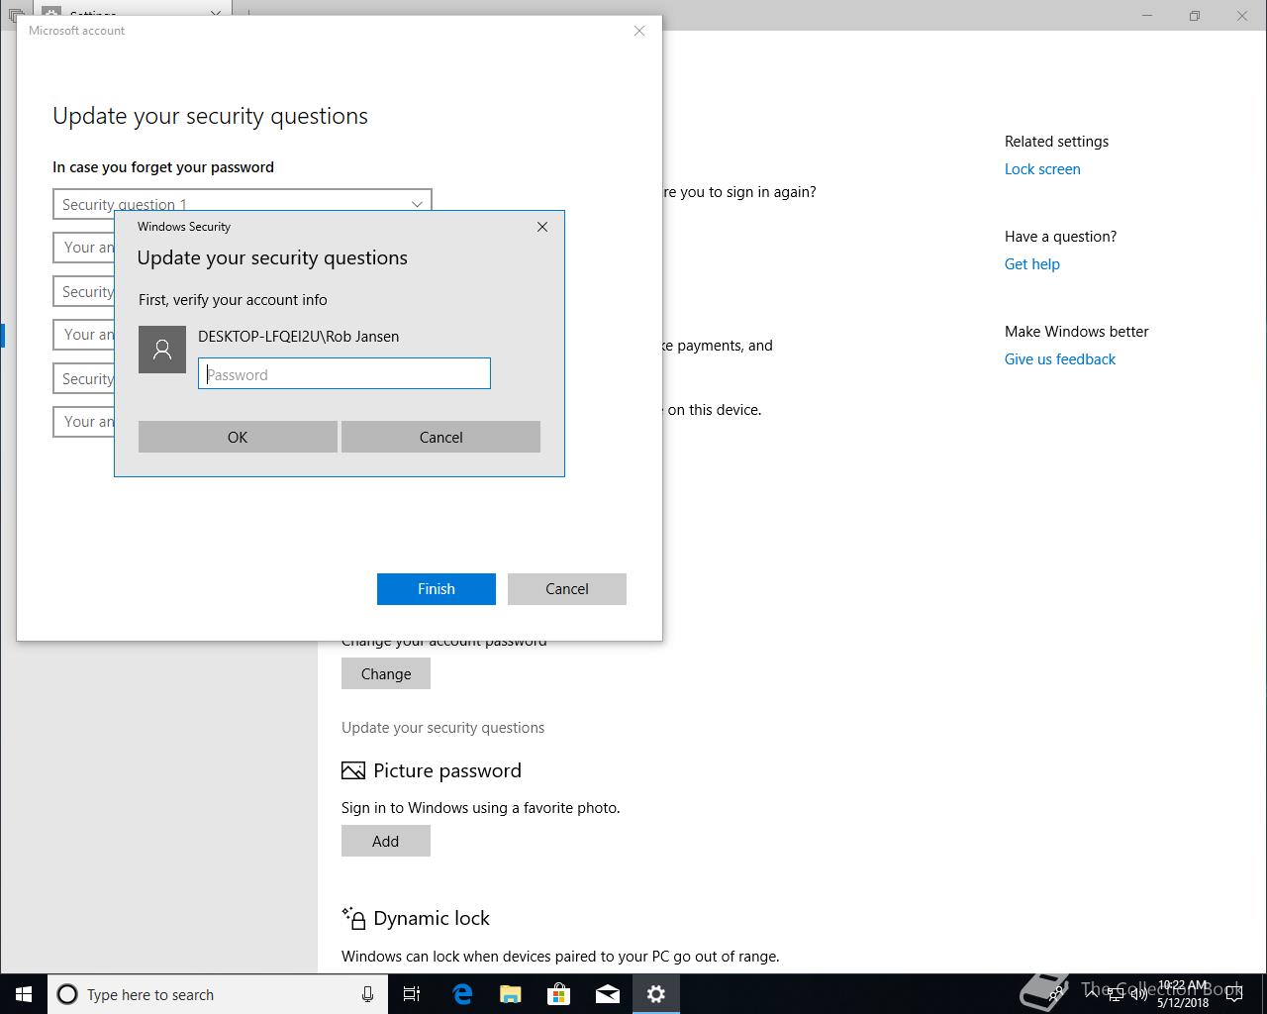Viewport: 1267px width, 1014px height.
Task: Click the taskbar clock and date
Action: click(1183, 994)
